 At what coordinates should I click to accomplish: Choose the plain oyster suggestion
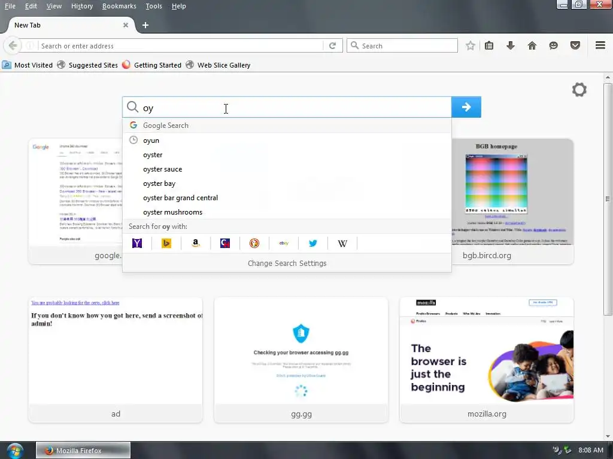(x=287, y=155)
